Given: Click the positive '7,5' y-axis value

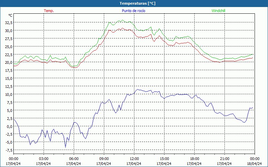Looking at the screenshot, I should [9, 102].
